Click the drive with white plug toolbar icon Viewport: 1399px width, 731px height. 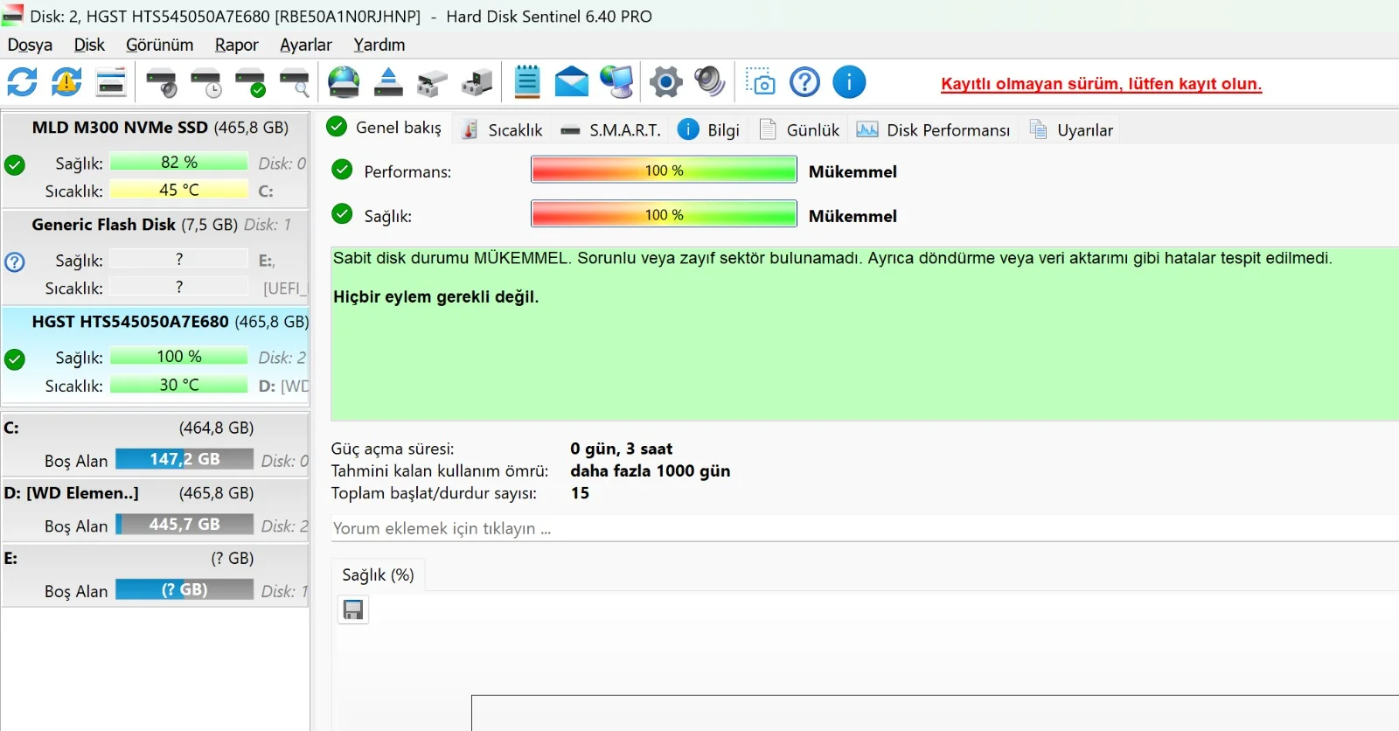click(432, 82)
